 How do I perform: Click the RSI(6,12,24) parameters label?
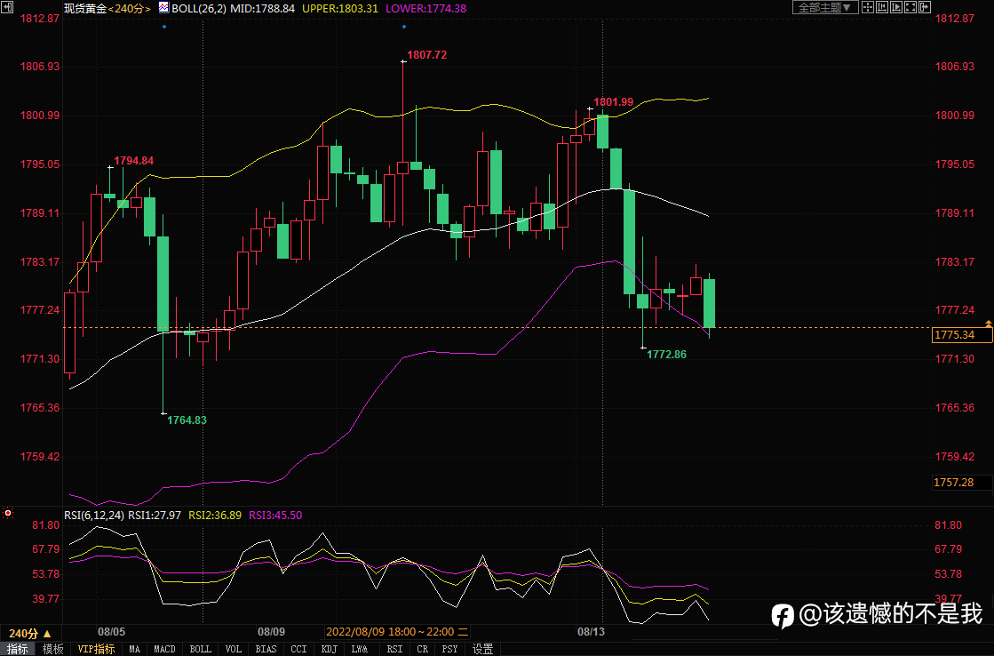pyautogui.click(x=94, y=516)
